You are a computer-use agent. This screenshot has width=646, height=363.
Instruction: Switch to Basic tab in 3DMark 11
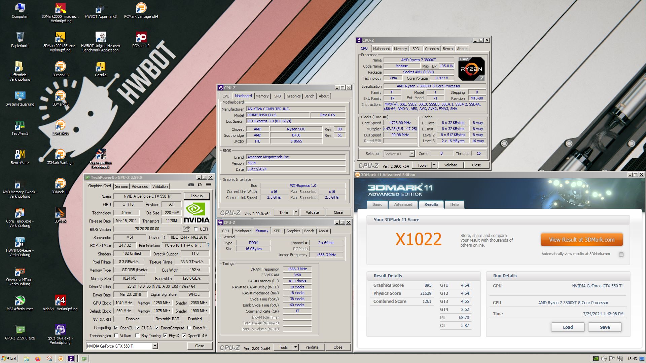coord(377,204)
